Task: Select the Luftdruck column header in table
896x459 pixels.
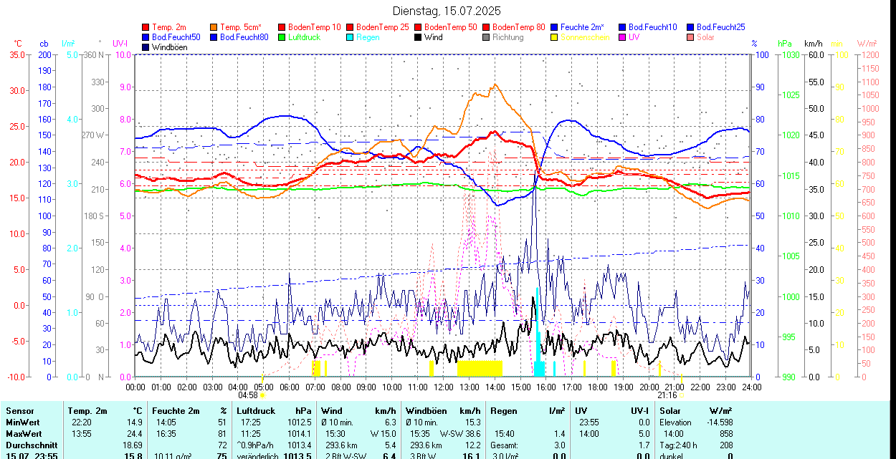Action: tap(256, 411)
